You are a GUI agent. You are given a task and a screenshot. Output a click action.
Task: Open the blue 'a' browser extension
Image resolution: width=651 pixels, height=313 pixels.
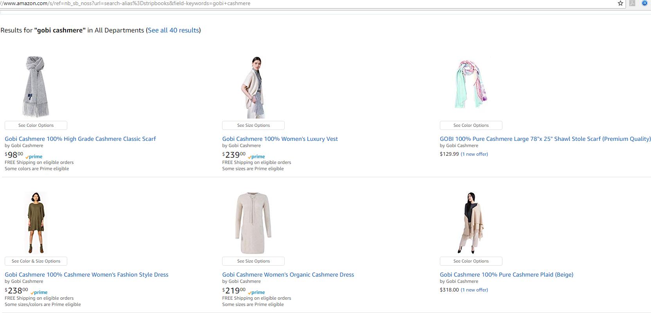(x=645, y=4)
